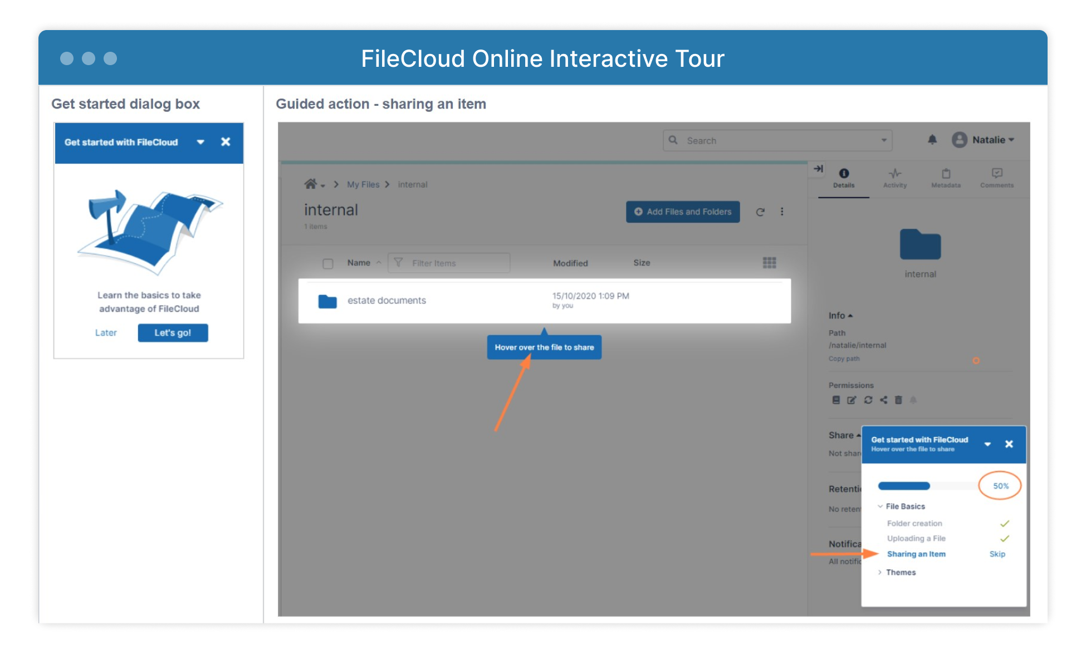Collapse the right details panel arrow
The width and height of the screenshot is (1086, 668).
pos(818,169)
